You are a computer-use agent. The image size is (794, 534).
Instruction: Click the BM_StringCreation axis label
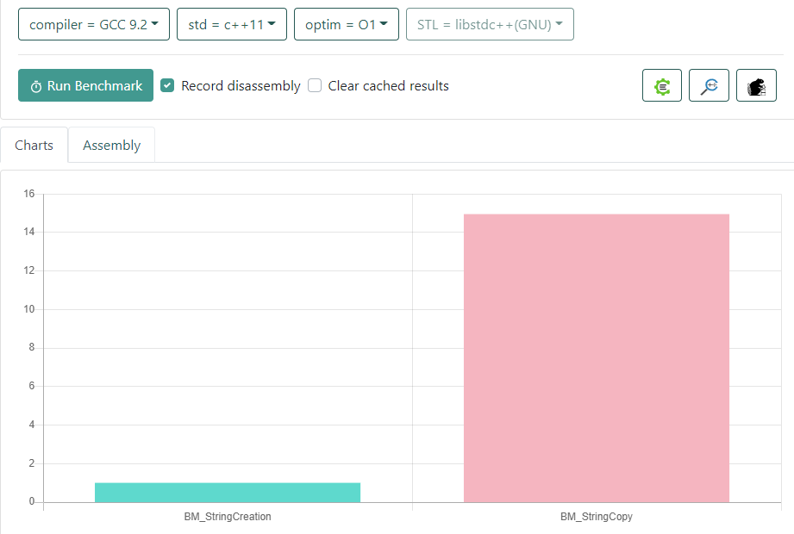(228, 518)
